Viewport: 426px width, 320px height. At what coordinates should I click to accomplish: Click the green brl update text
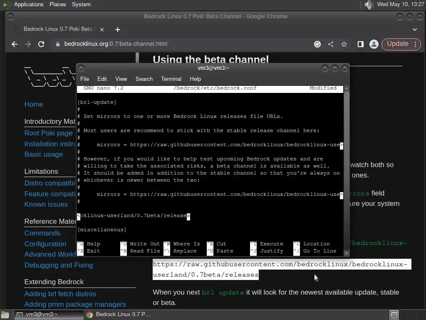tap(223, 292)
